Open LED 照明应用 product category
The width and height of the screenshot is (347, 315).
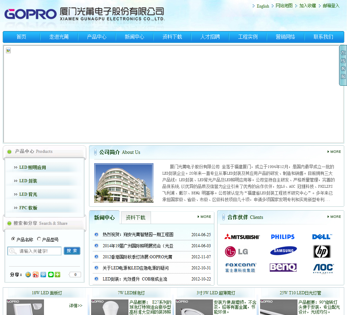point(33,167)
